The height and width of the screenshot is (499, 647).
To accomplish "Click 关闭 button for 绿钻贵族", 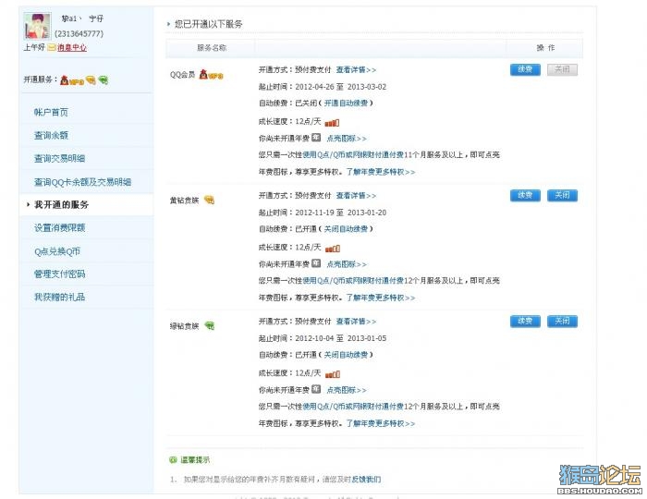I will [562, 321].
